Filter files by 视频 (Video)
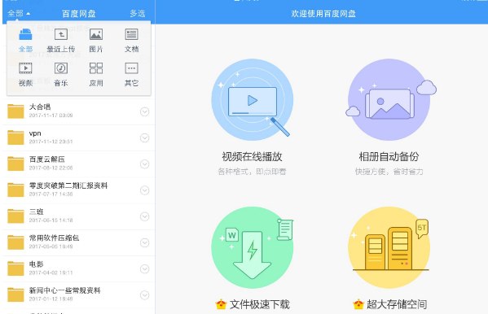 (x=25, y=68)
